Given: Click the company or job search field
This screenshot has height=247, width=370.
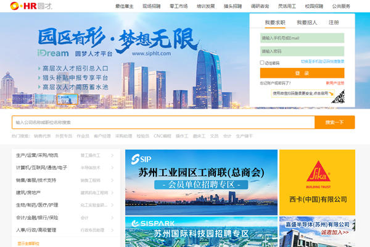Looking at the screenshot, I should click(x=163, y=122).
